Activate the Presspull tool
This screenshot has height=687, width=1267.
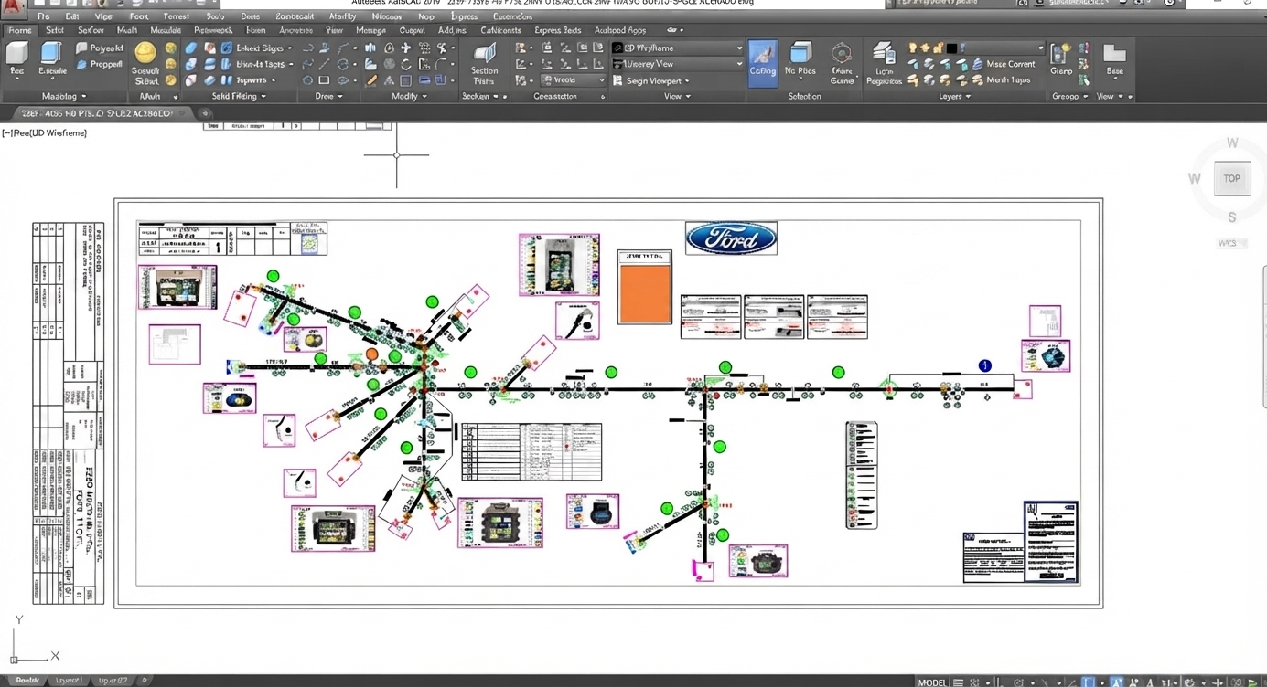[100, 65]
